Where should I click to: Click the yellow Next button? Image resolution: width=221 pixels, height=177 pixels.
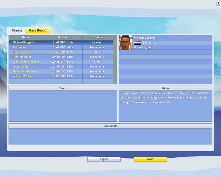[x=150, y=159]
